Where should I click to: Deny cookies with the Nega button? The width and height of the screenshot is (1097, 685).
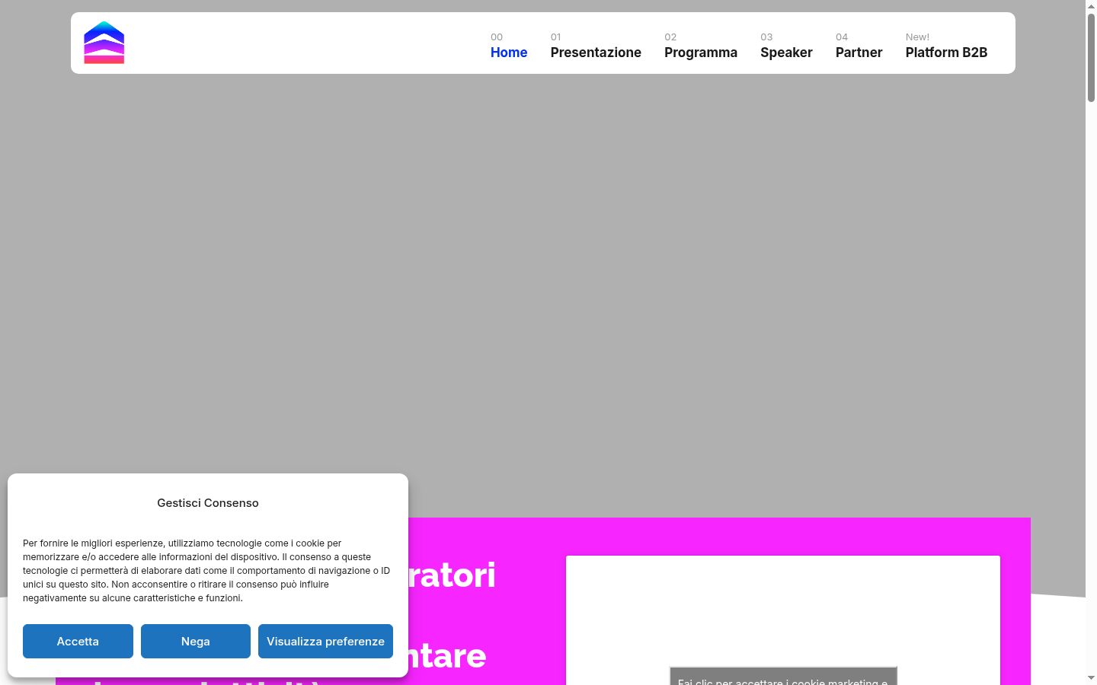tap(196, 641)
